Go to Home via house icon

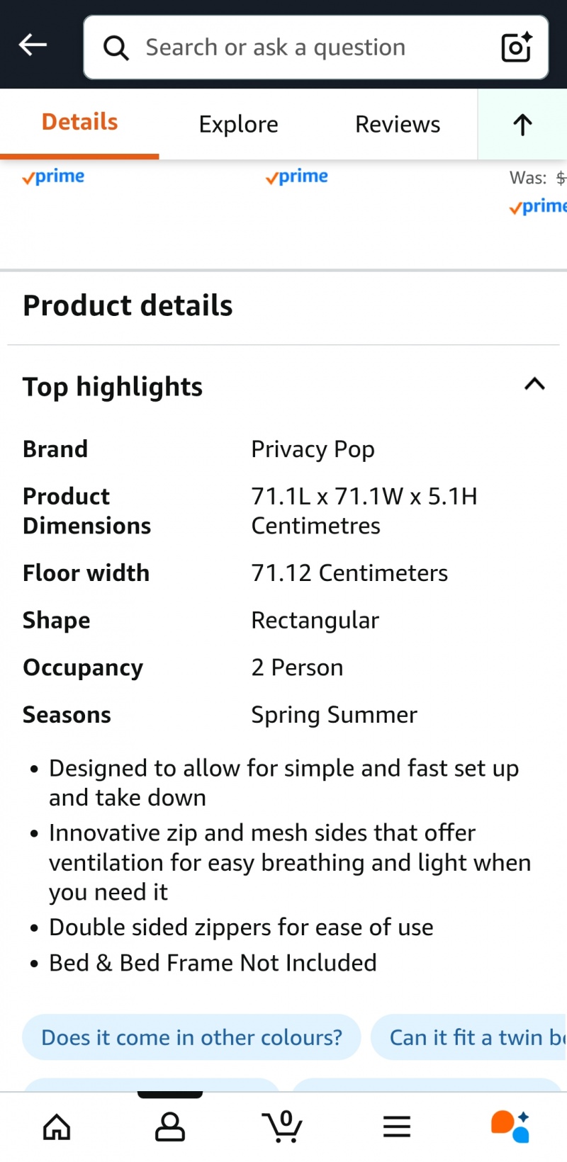coord(57,1127)
